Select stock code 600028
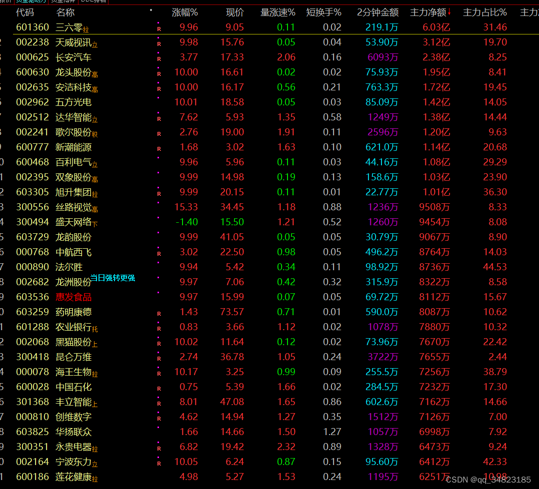539x489 pixels. click(x=32, y=387)
